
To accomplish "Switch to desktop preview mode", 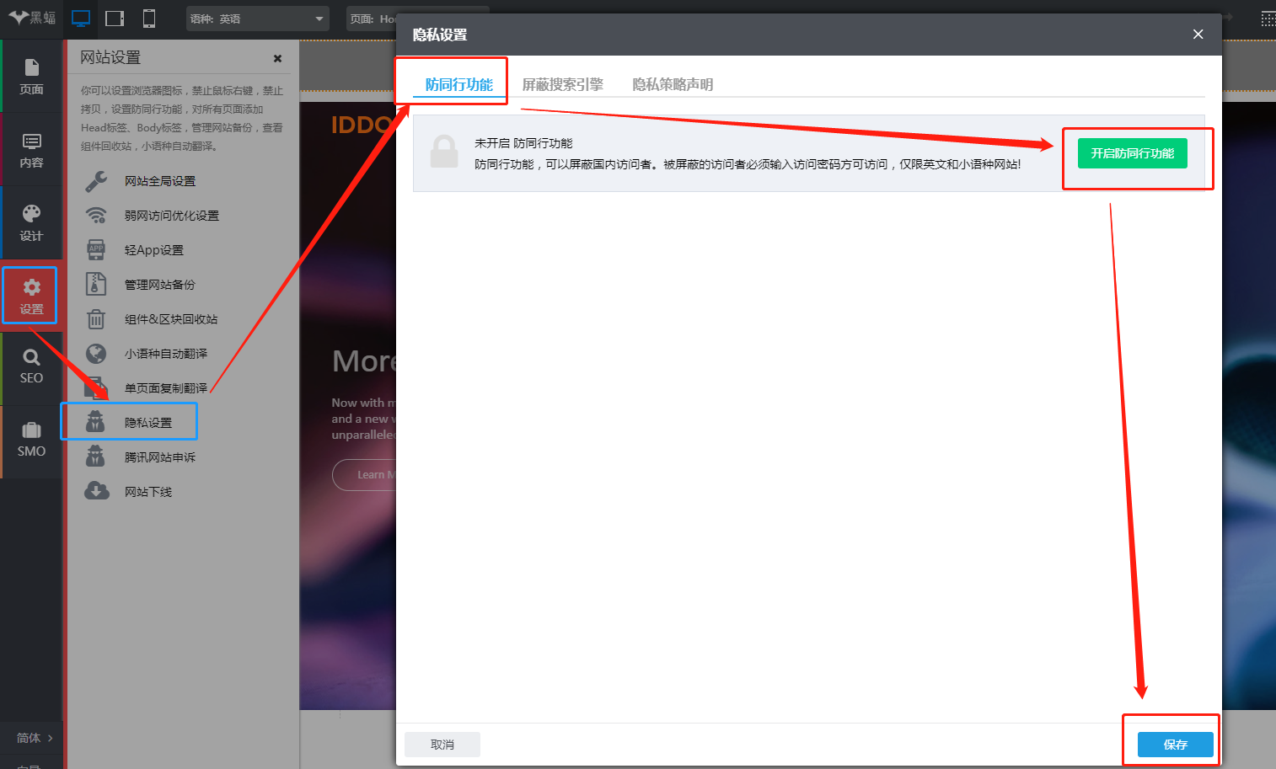I will coord(81,19).
